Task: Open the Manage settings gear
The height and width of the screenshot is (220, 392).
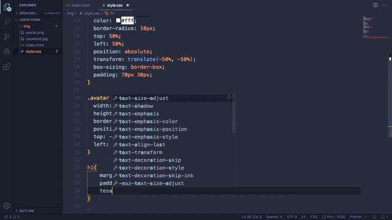Action: (7, 206)
